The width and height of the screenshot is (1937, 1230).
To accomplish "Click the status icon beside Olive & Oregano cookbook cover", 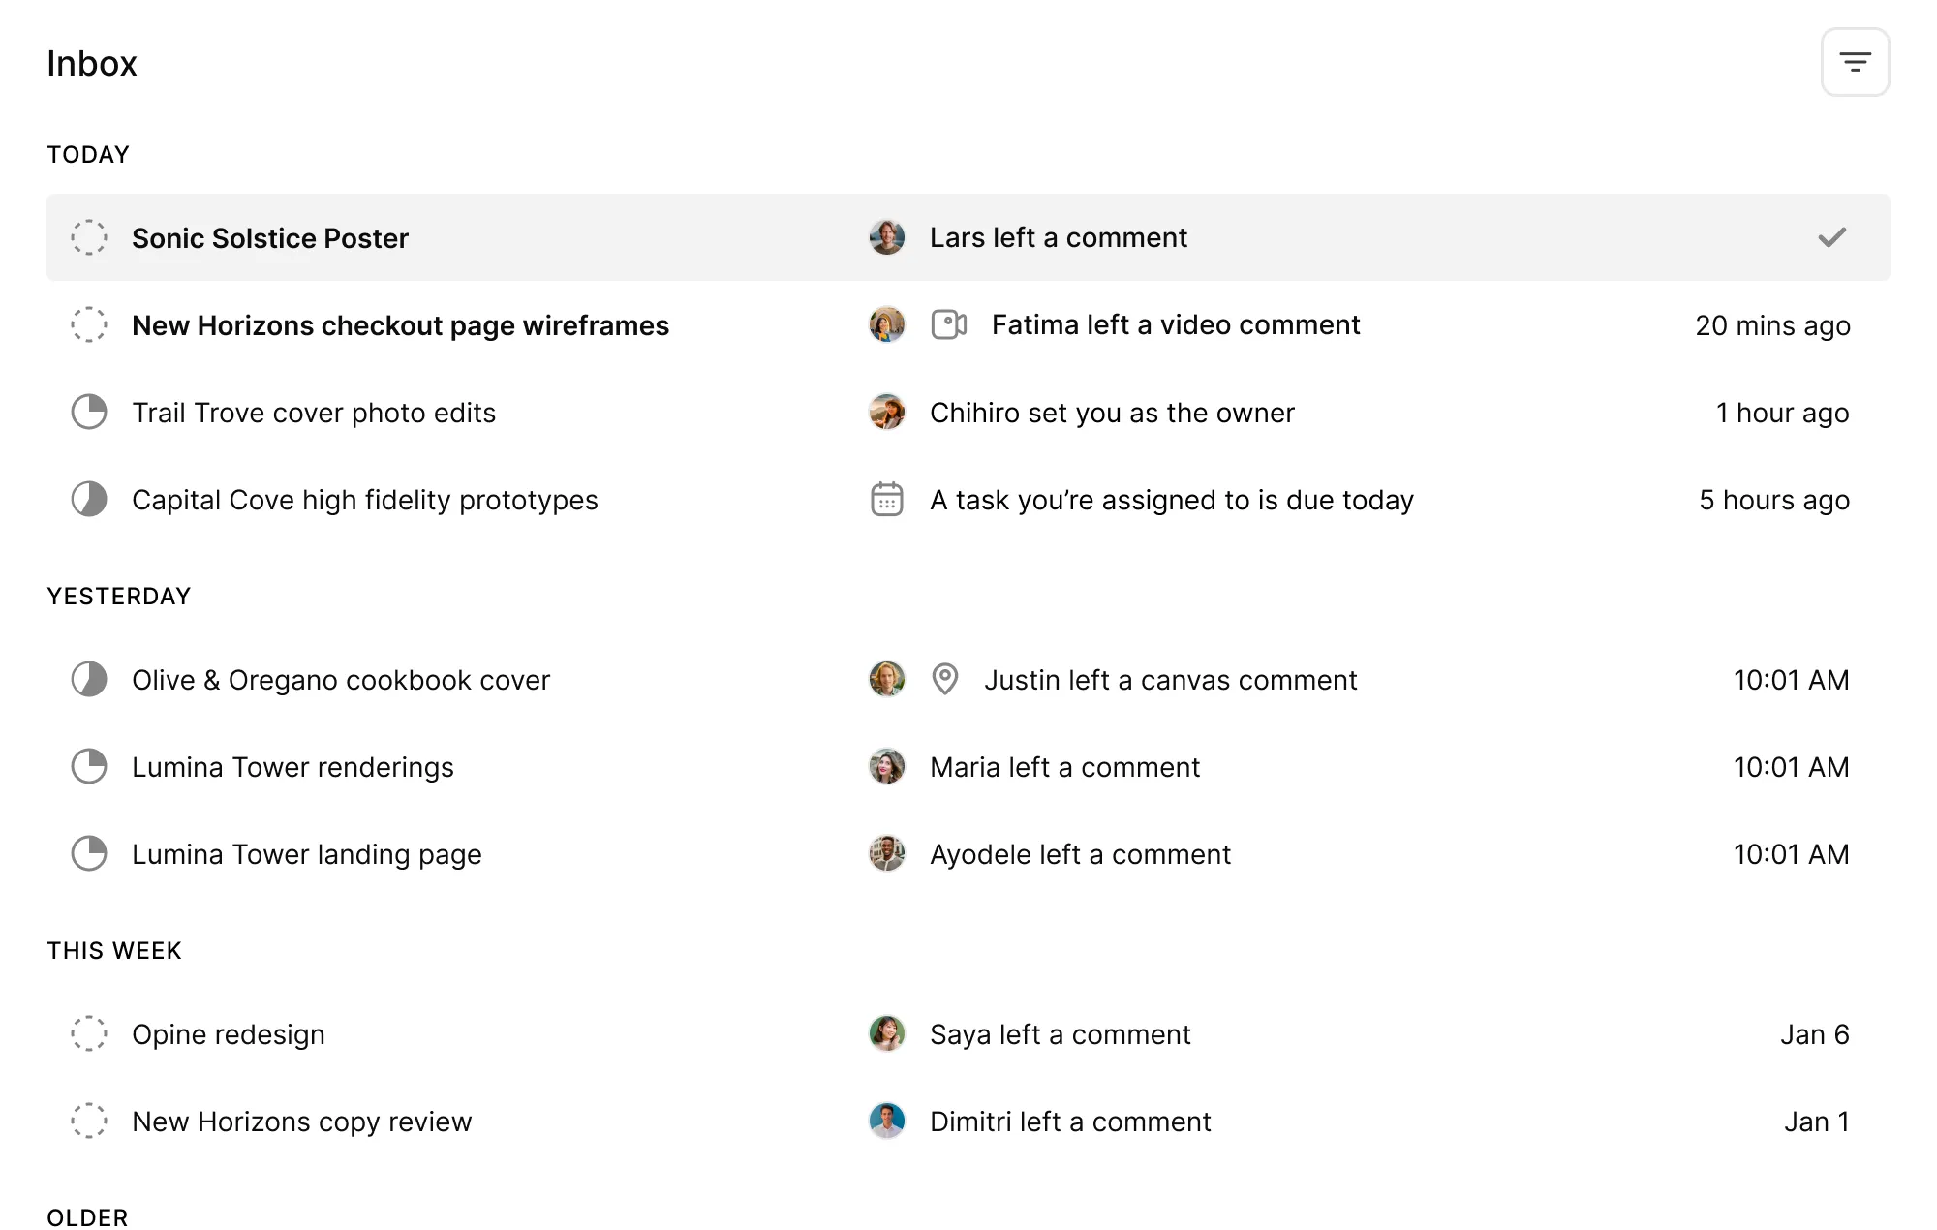I will tap(89, 679).
